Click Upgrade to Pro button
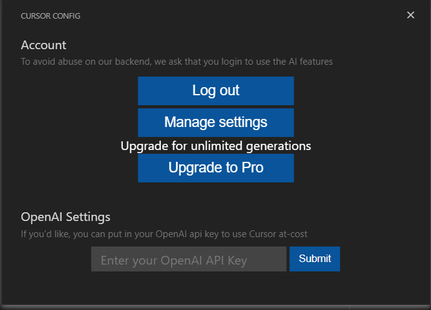This screenshot has height=310, width=431. [x=216, y=168]
